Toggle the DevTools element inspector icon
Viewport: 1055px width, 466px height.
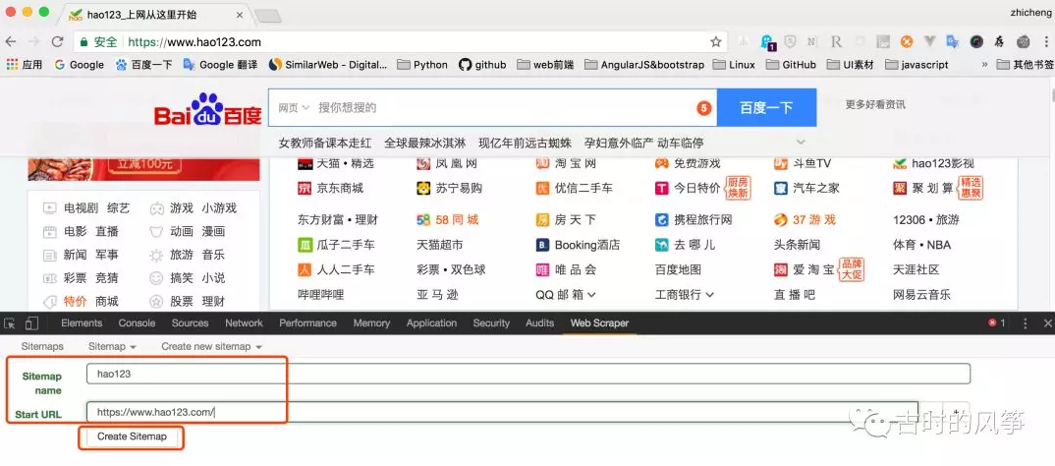[x=10, y=323]
